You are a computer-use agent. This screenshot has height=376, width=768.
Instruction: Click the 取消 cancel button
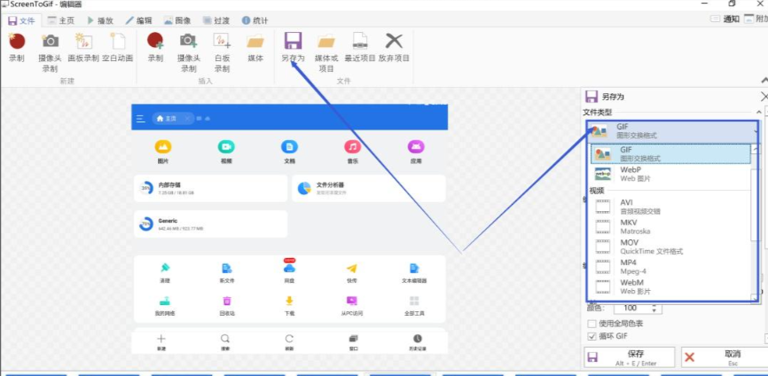point(720,356)
